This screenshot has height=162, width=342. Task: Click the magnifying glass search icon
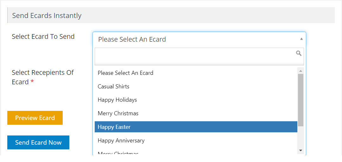click(x=299, y=53)
